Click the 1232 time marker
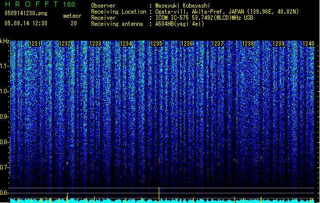320x203 pixels. point(65,44)
